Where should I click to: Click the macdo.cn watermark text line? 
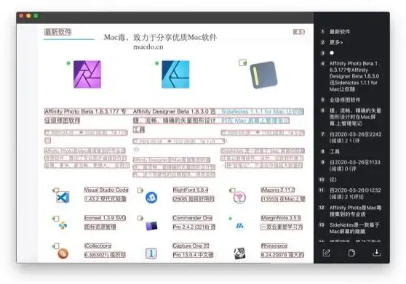coord(148,47)
